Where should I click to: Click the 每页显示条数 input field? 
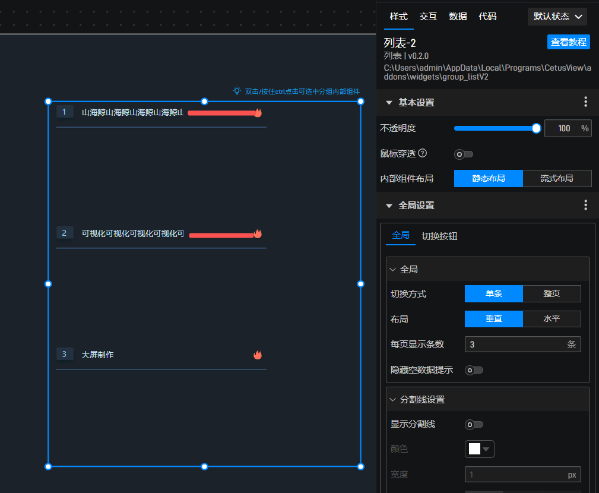pos(514,345)
